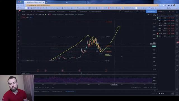Open the Другие закладки folder
This screenshot has height=101, width=179.
[172, 8]
